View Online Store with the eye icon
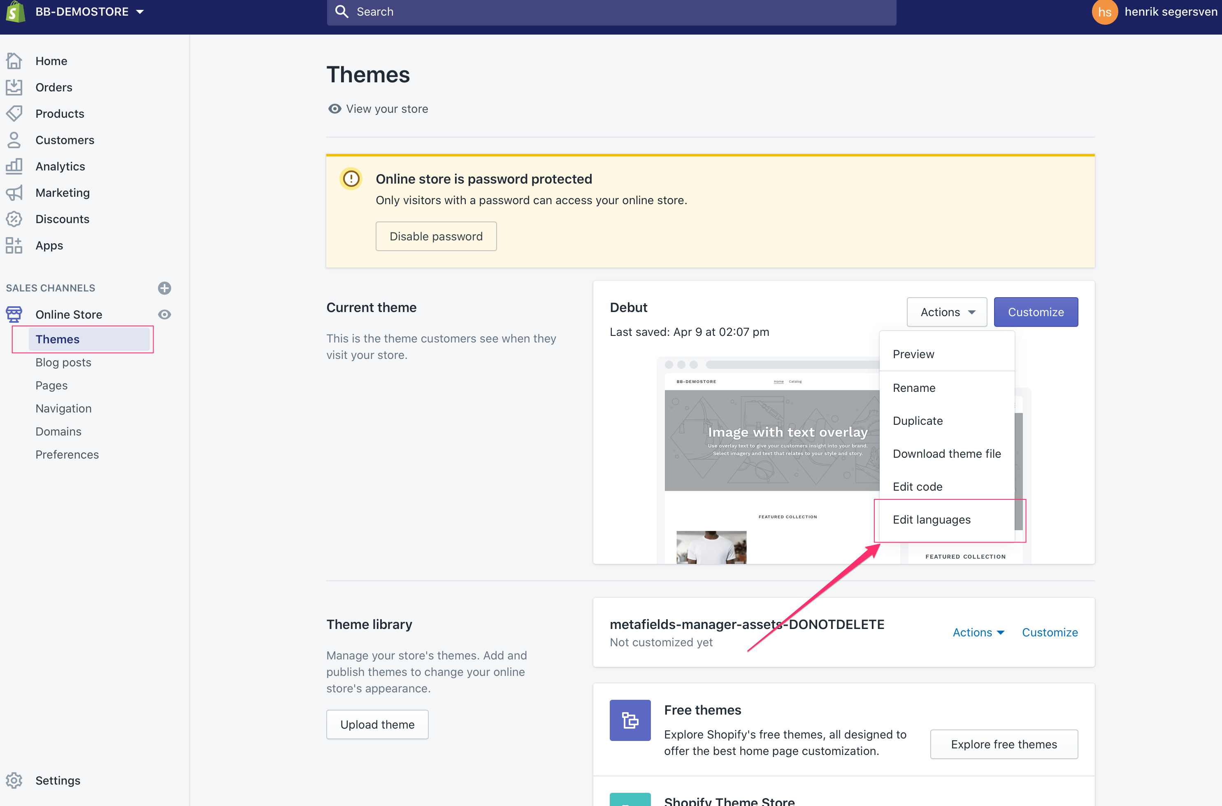Image resolution: width=1222 pixels, height=806 pixels. [164, 314]
